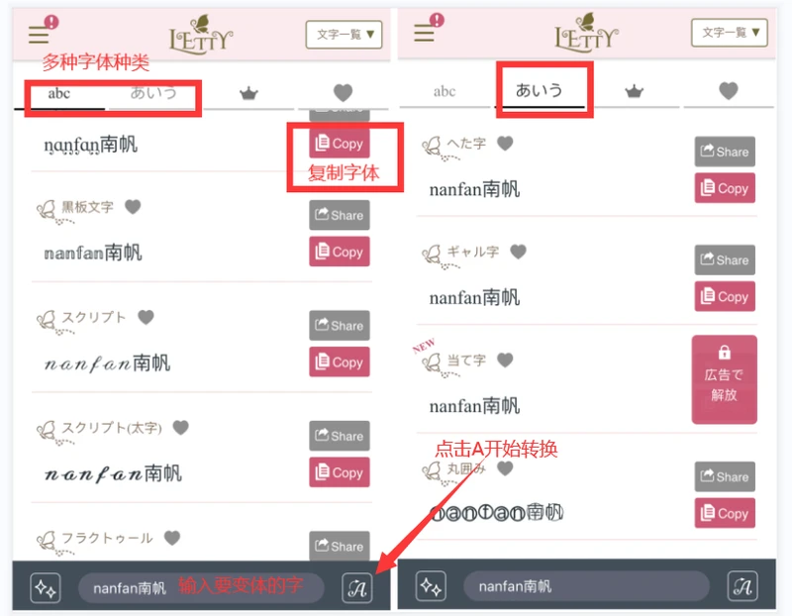Viewport: 792px width, 616px height.
Task: Open the hamburger menu in left screen
Action: click(39, 36)
